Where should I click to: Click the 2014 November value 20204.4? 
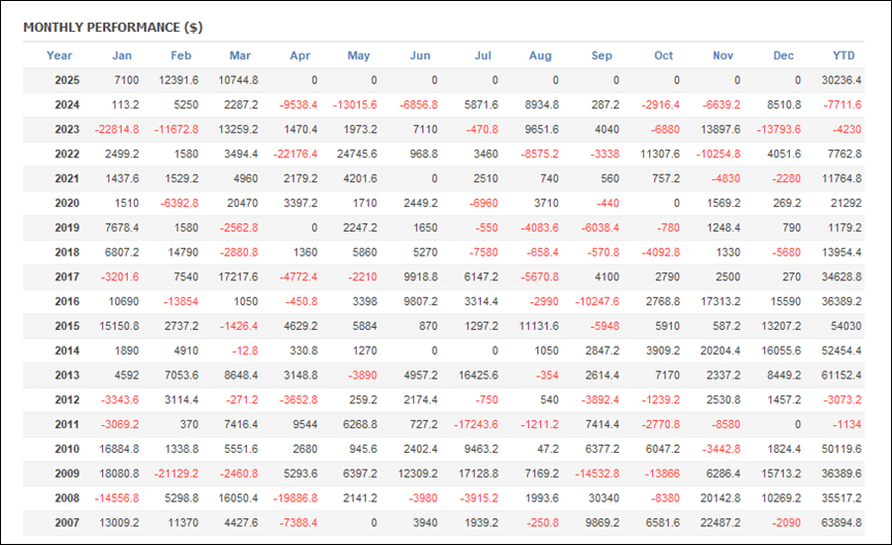[721, 351]
